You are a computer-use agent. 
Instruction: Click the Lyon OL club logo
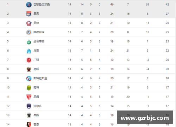click(x=29, y=14)
